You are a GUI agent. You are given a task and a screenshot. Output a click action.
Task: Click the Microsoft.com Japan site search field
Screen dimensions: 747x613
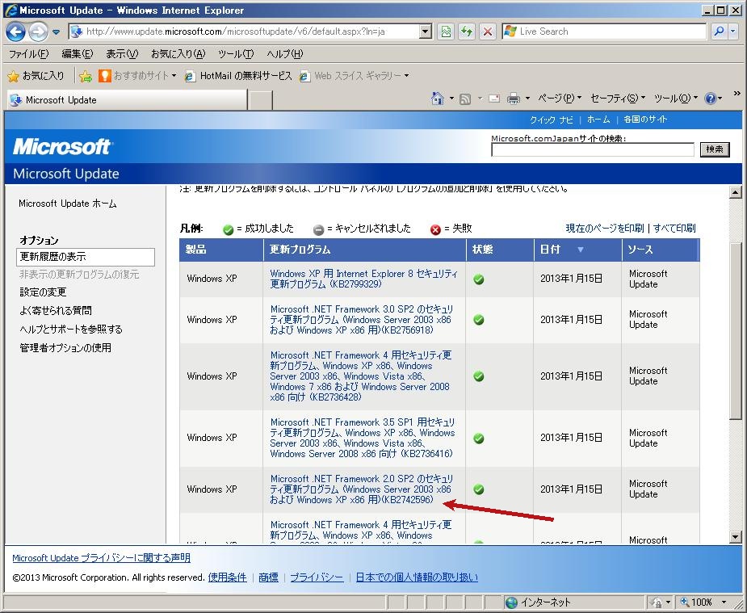pyautogui.click(x=593, y=149)
